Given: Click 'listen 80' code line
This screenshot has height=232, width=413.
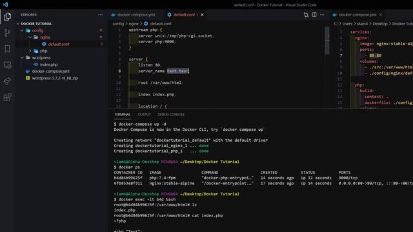Looking at the screenshot, I should pos(149,65).
